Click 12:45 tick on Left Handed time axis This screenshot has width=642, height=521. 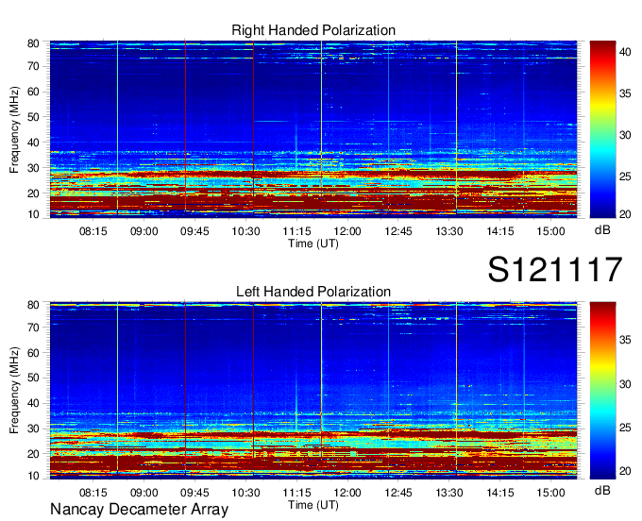click(x=398, y=493)
